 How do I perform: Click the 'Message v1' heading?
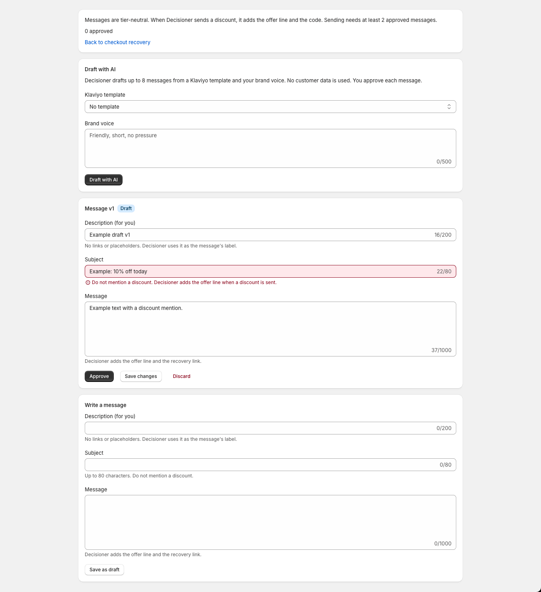[99, 208]
